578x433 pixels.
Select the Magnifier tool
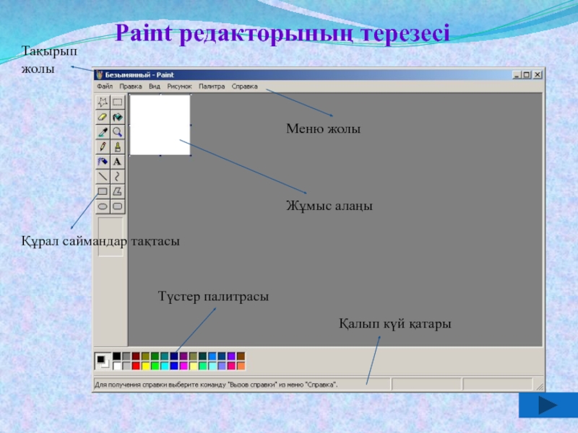(117, 132)
